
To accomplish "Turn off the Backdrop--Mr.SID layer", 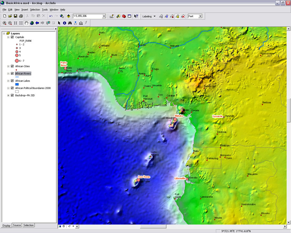I will coord(12,95).
